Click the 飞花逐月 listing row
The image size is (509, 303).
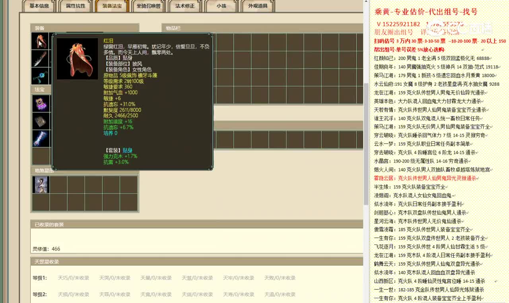pos(430,247)
